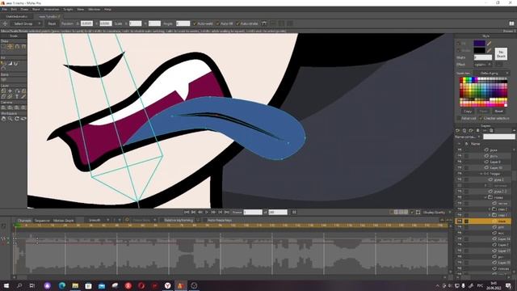This screenshot has height=291, width=517.
Task: Select the Select Points draw tool
Action: 3,47
